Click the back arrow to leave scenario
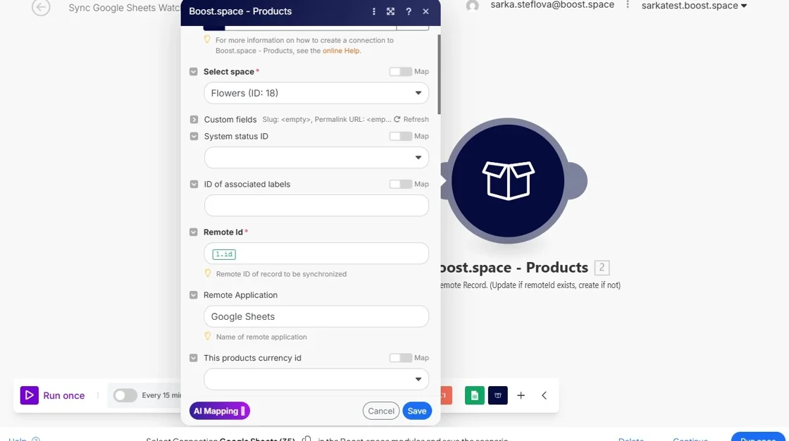This screenshot has height=441, width=789. point(41,8)
